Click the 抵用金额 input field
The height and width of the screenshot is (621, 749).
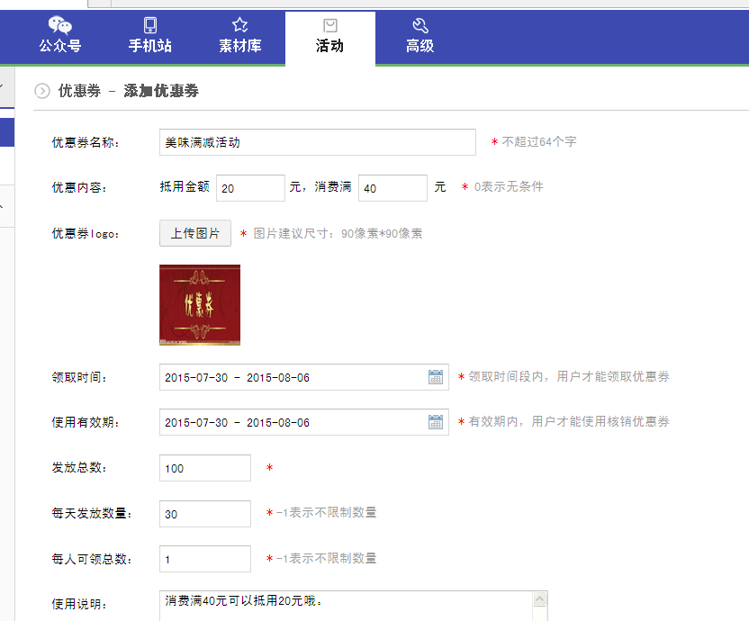pos(250,188)
